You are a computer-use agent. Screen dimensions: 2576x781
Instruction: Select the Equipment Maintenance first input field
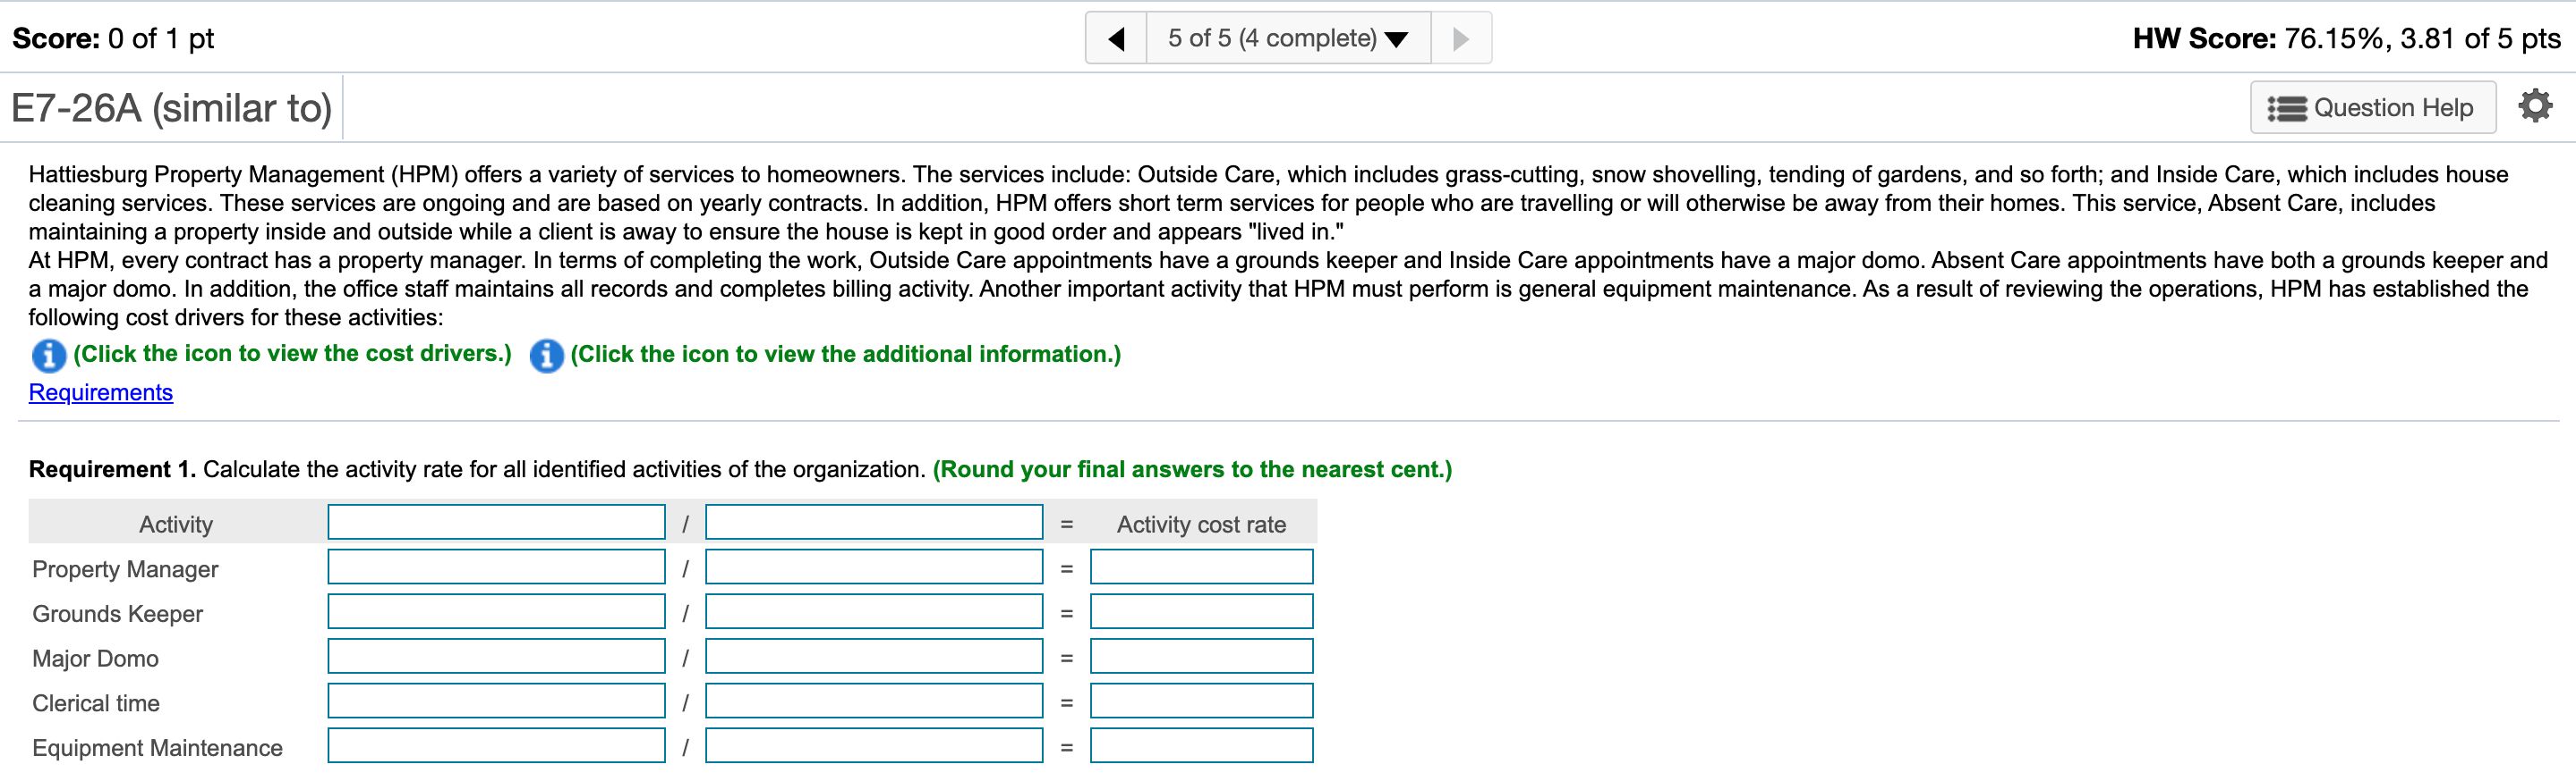[x=496, y=745]
